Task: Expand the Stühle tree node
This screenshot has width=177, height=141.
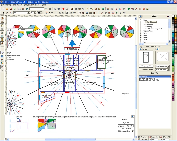Action: (x=141, y=35)
